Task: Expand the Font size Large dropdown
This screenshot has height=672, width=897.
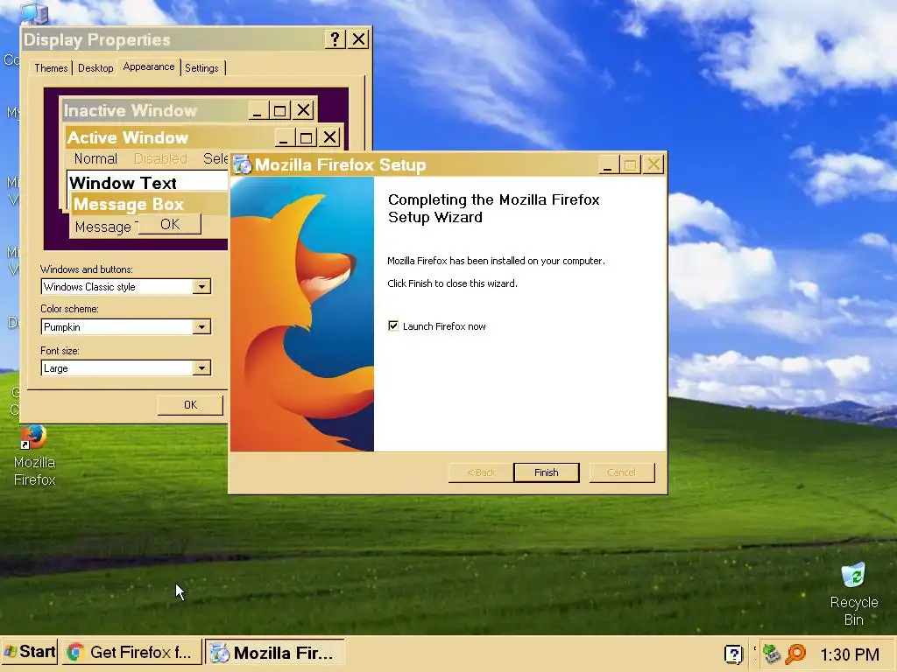Action: pos(201,368)
